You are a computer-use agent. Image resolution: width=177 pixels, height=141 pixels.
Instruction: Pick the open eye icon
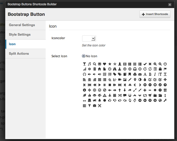click(x=95, y=95)
